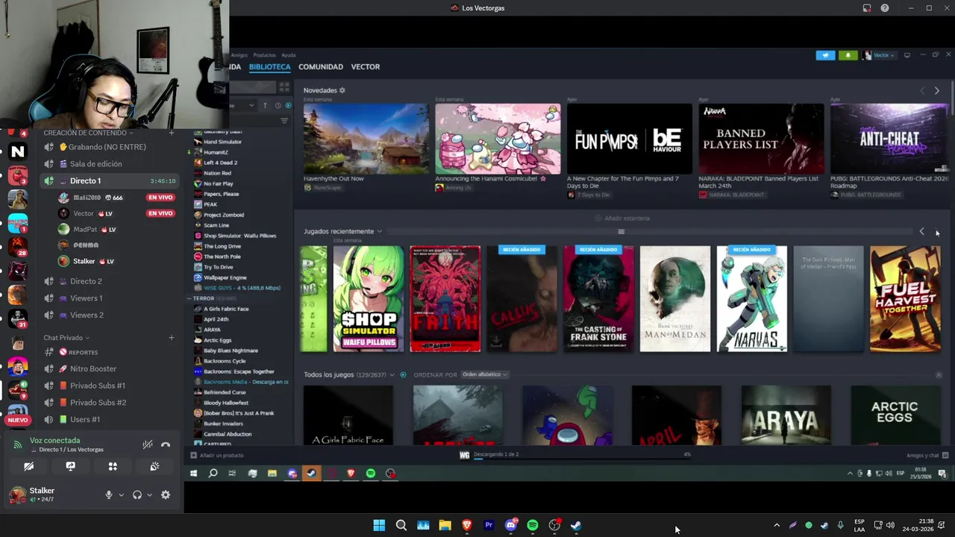Viewport: 955px width, 537px height.
Task: Add channel to CREACIÓN DE CONTENIDO
Action: click(171, 133)
